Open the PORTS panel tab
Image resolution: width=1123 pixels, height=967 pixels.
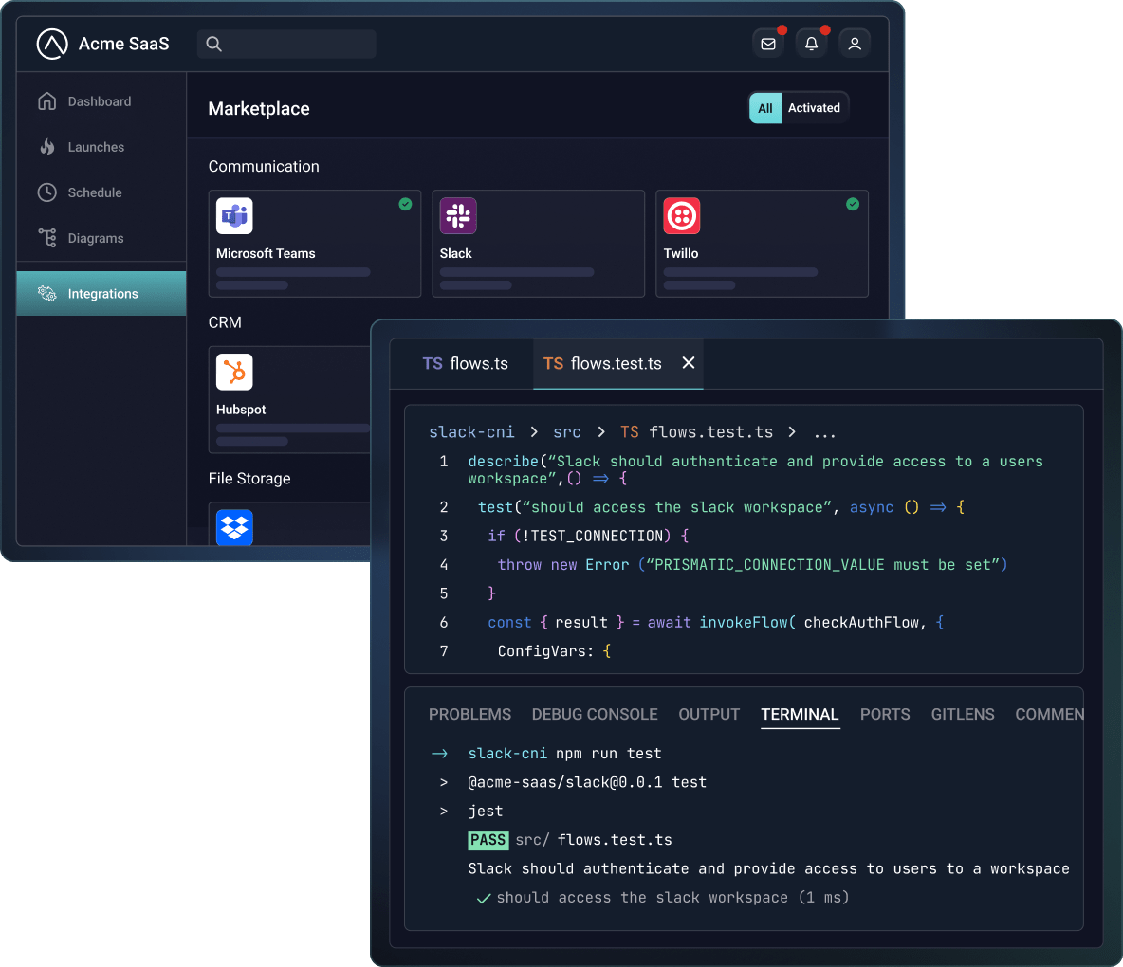(885, 714)
